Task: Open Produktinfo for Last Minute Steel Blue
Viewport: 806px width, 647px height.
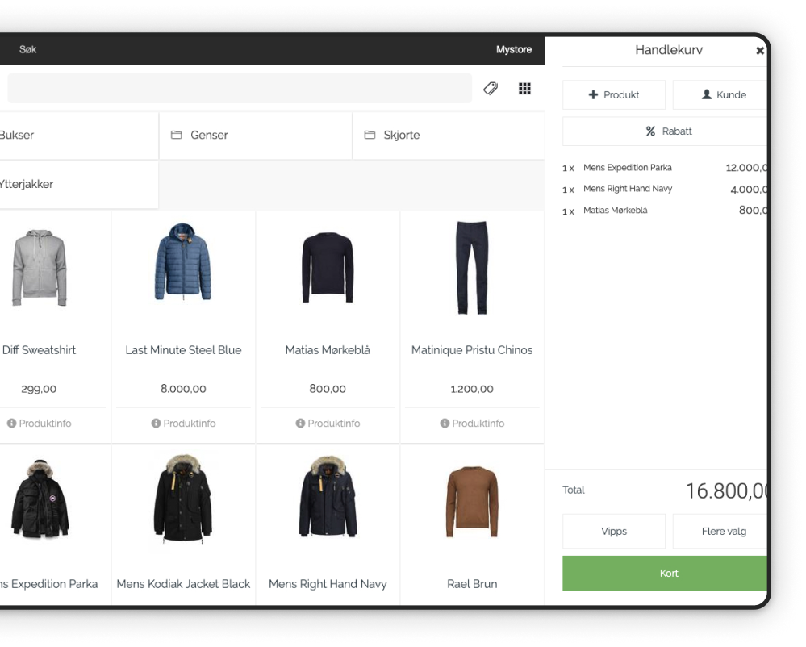Action: [x=183, y=424]
